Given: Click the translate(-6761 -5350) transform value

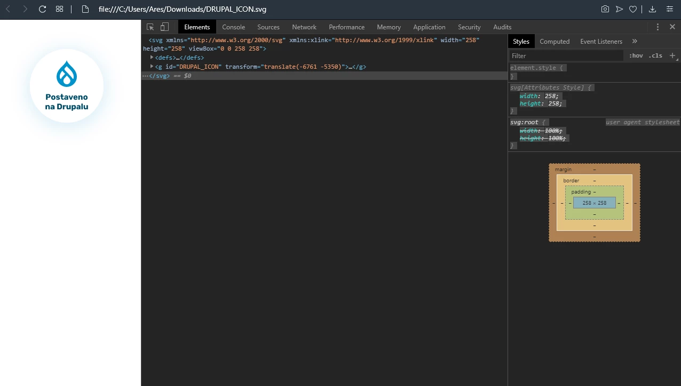Looking at the screenshot, I should (x=302, y=67).
